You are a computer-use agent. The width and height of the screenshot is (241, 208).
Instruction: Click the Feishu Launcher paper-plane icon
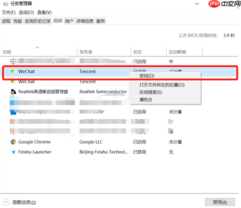click(x=13, y=152)
